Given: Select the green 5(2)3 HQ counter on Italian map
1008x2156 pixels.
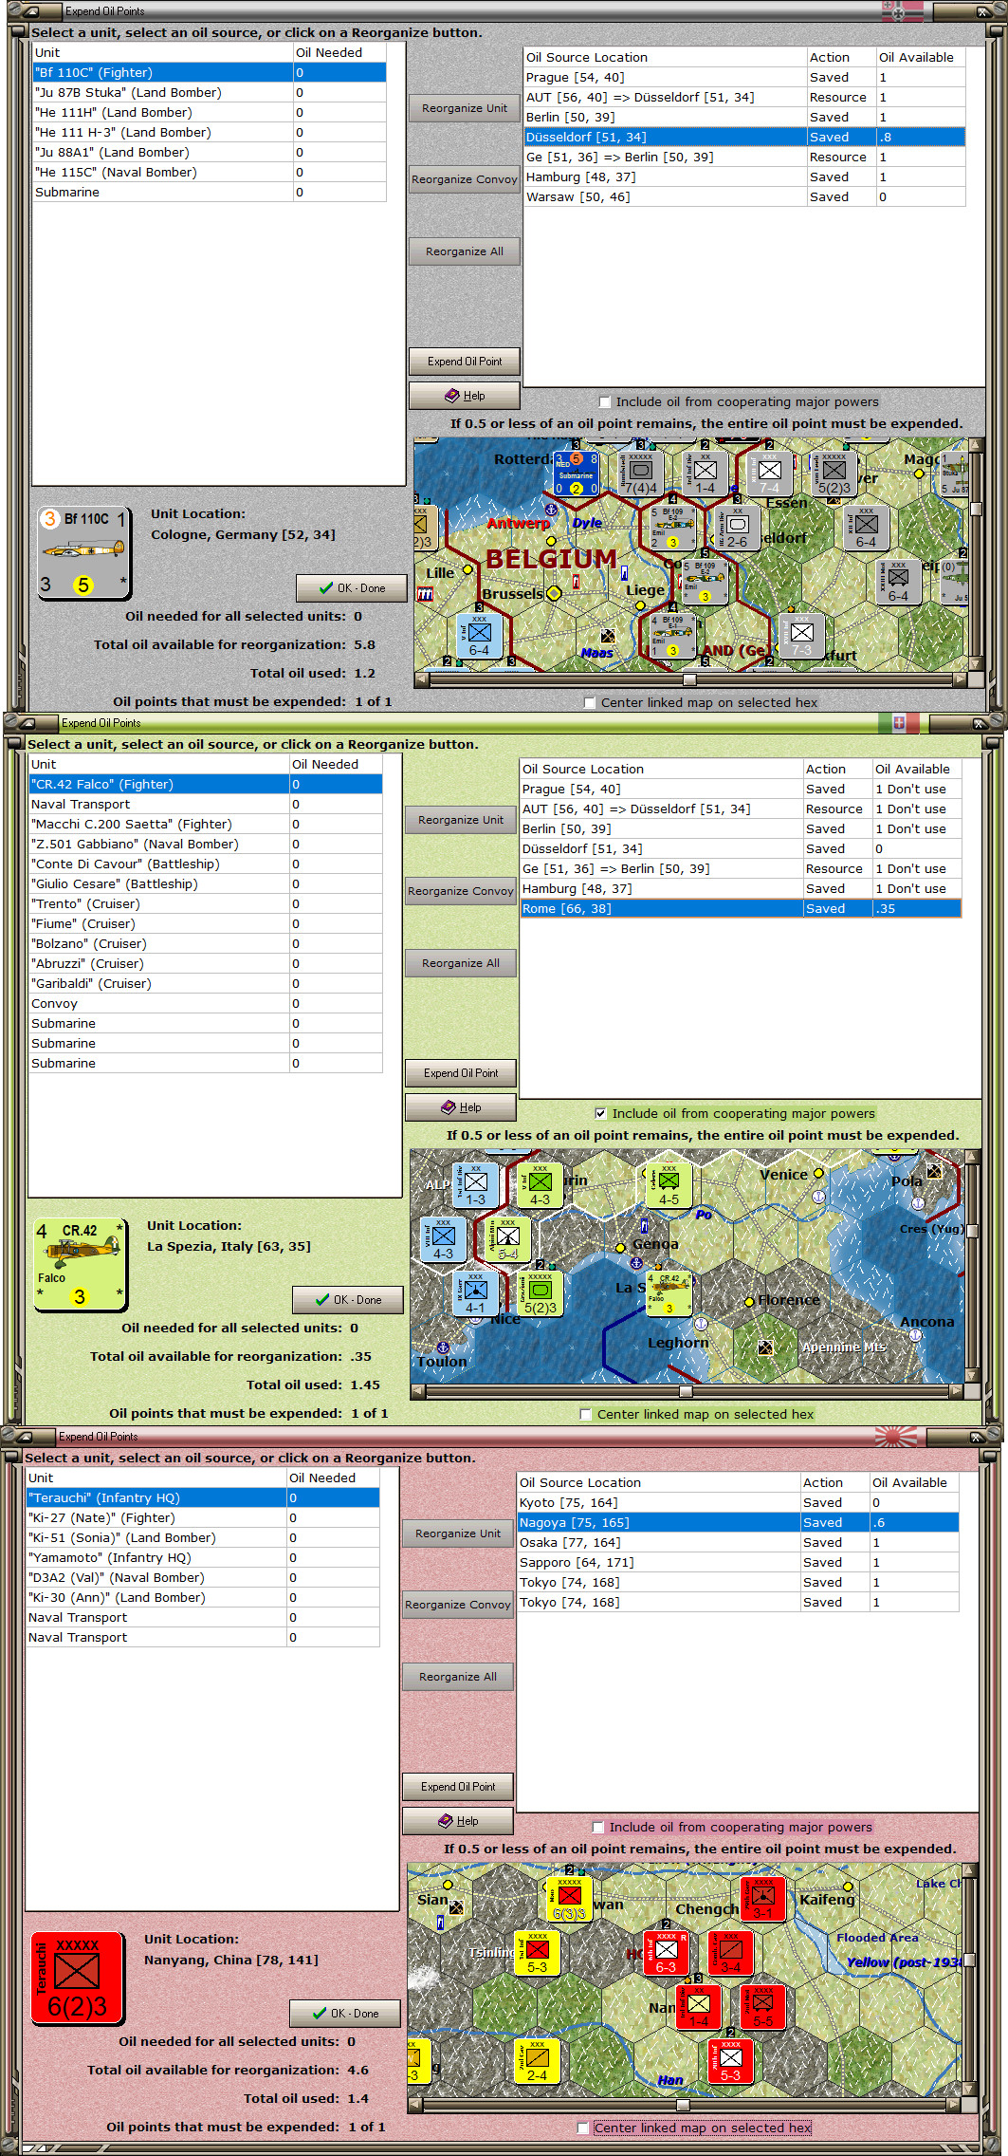Looking at the screenshot, I should pyautogui.click(x=540, y=1293).
